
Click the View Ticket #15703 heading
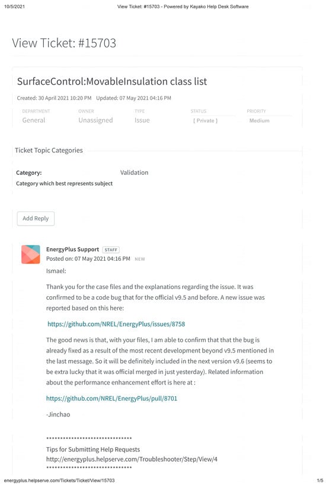coord(64,43)
